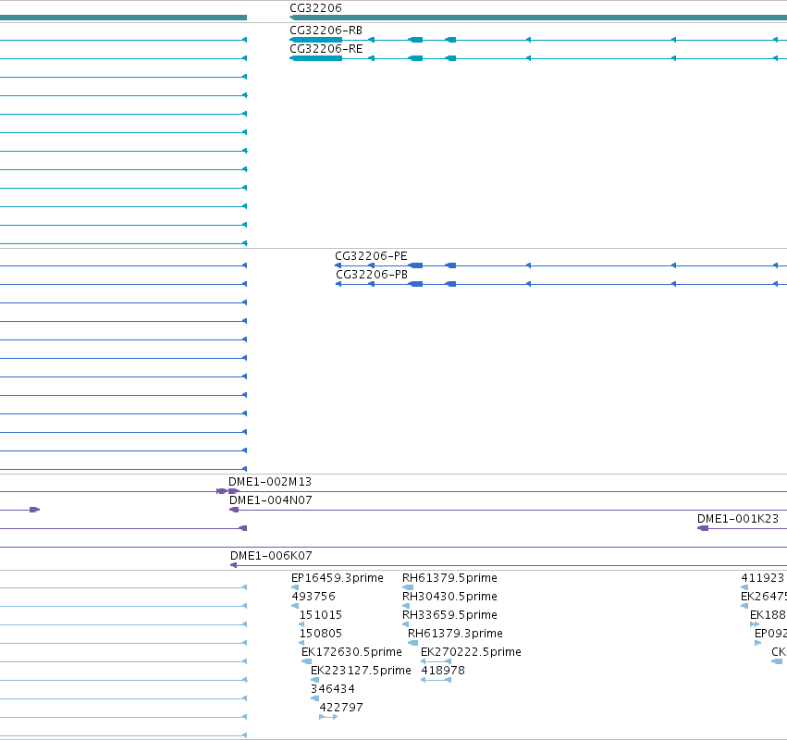Select the CG32206-RB transcript label

tap(326, 31)
